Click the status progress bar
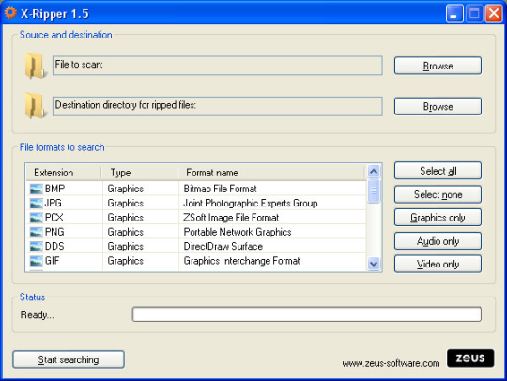This screenshot has height=381, width=507. 306,314
